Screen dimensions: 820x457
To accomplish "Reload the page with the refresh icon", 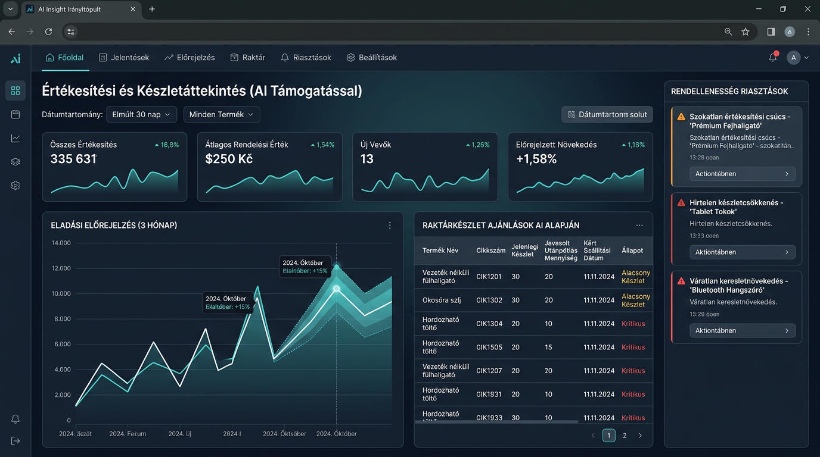I will pyautogui.click(x=49, y=32).
